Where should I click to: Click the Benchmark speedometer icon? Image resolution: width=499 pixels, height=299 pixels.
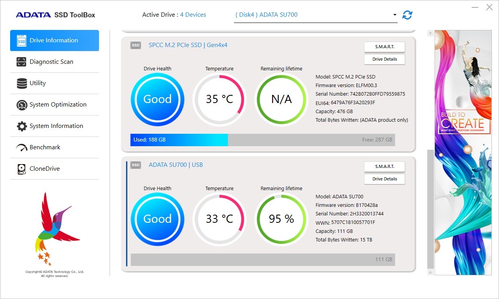point(21,148)
